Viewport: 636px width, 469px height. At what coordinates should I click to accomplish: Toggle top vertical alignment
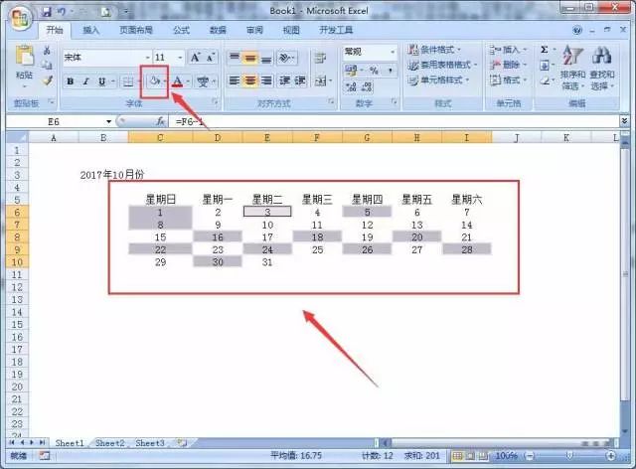pyautogui.click(x=235, y=58)
